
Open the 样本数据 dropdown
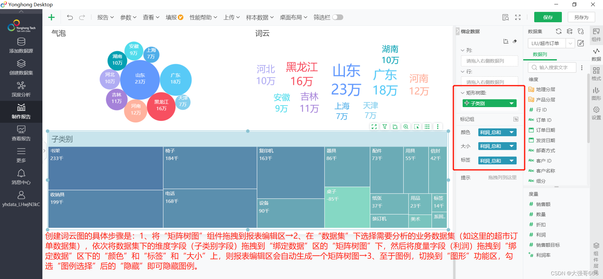point(260,18)
